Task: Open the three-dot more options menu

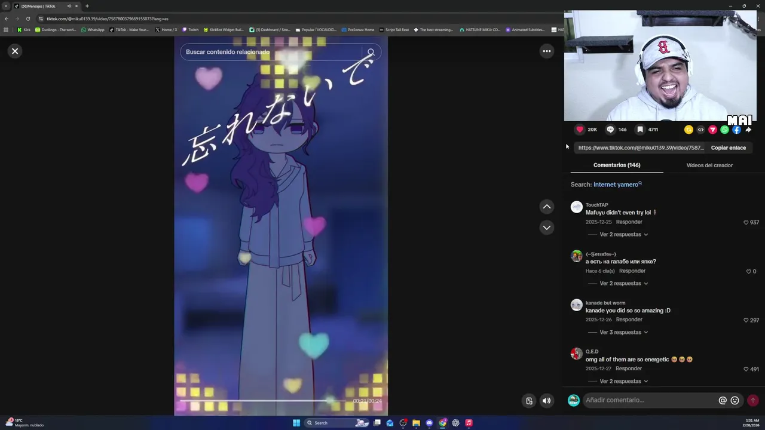Action: click(x=546, y=51)
